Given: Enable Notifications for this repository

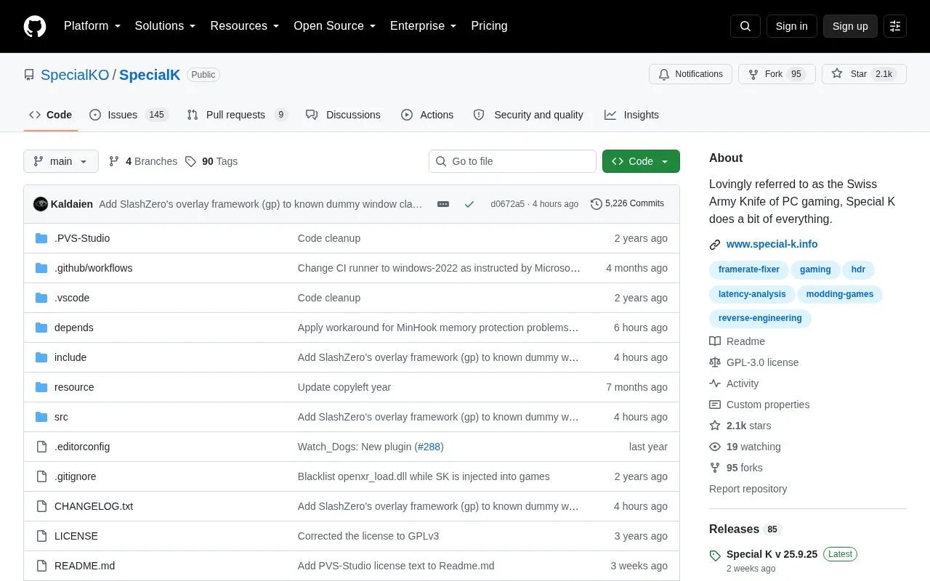Looking at the screenshot, I should point(690,74).
